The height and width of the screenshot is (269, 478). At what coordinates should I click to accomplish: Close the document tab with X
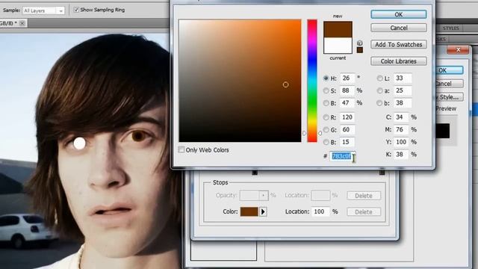tap(22, 23)
